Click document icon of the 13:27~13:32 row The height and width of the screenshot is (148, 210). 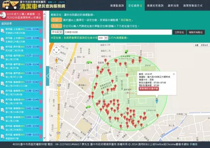3,57
